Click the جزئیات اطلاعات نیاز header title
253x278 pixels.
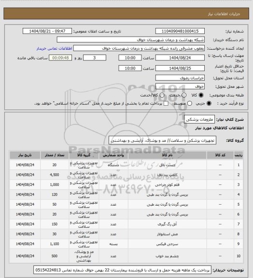pos(224,14)
